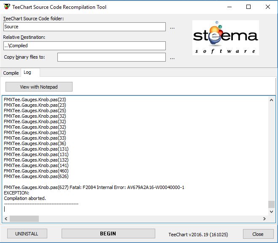Image resolution: width=278 pixels, height=243 pixels.
Task: Edit the TeeChart Source Code folder field
Action: [84, 27]
